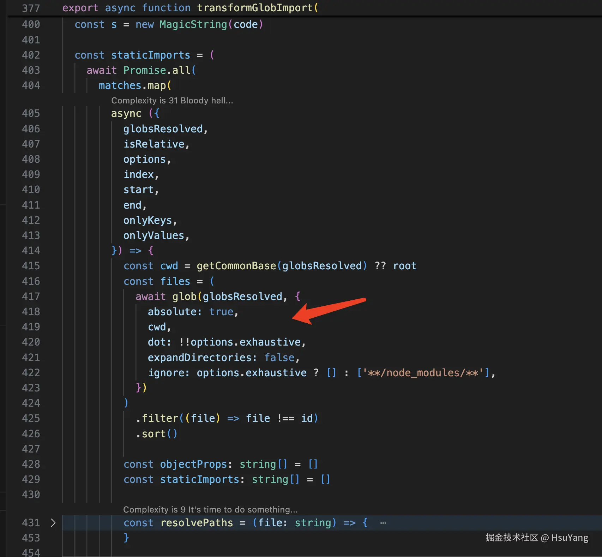
Task: Click the 'root' fallback value on line 415
Action: [405, 266]
